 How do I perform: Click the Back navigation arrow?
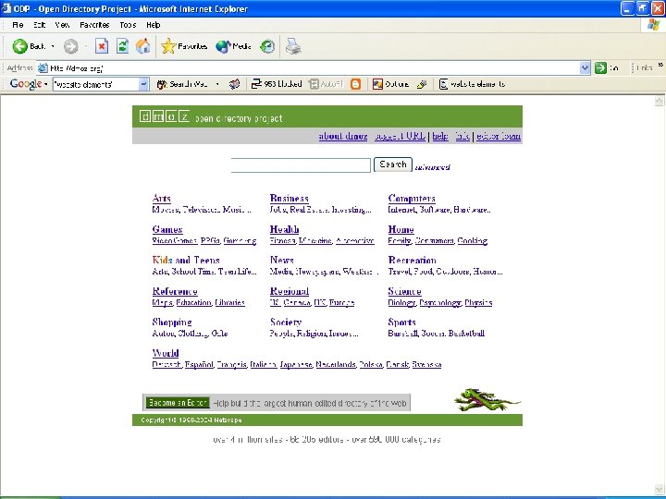tap(19, 46)
